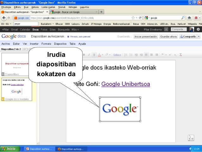Apply bold formatting in the slide toolbar
This screenshot has width=202, height=152.
pyautogui.click(x=84, y=55)
